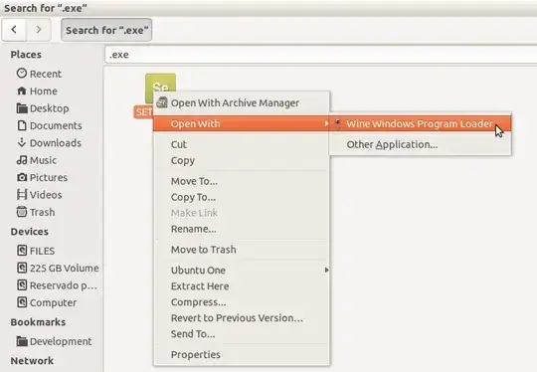
Task: Select the Downloads arrow icon
Action: pos(22,142)
